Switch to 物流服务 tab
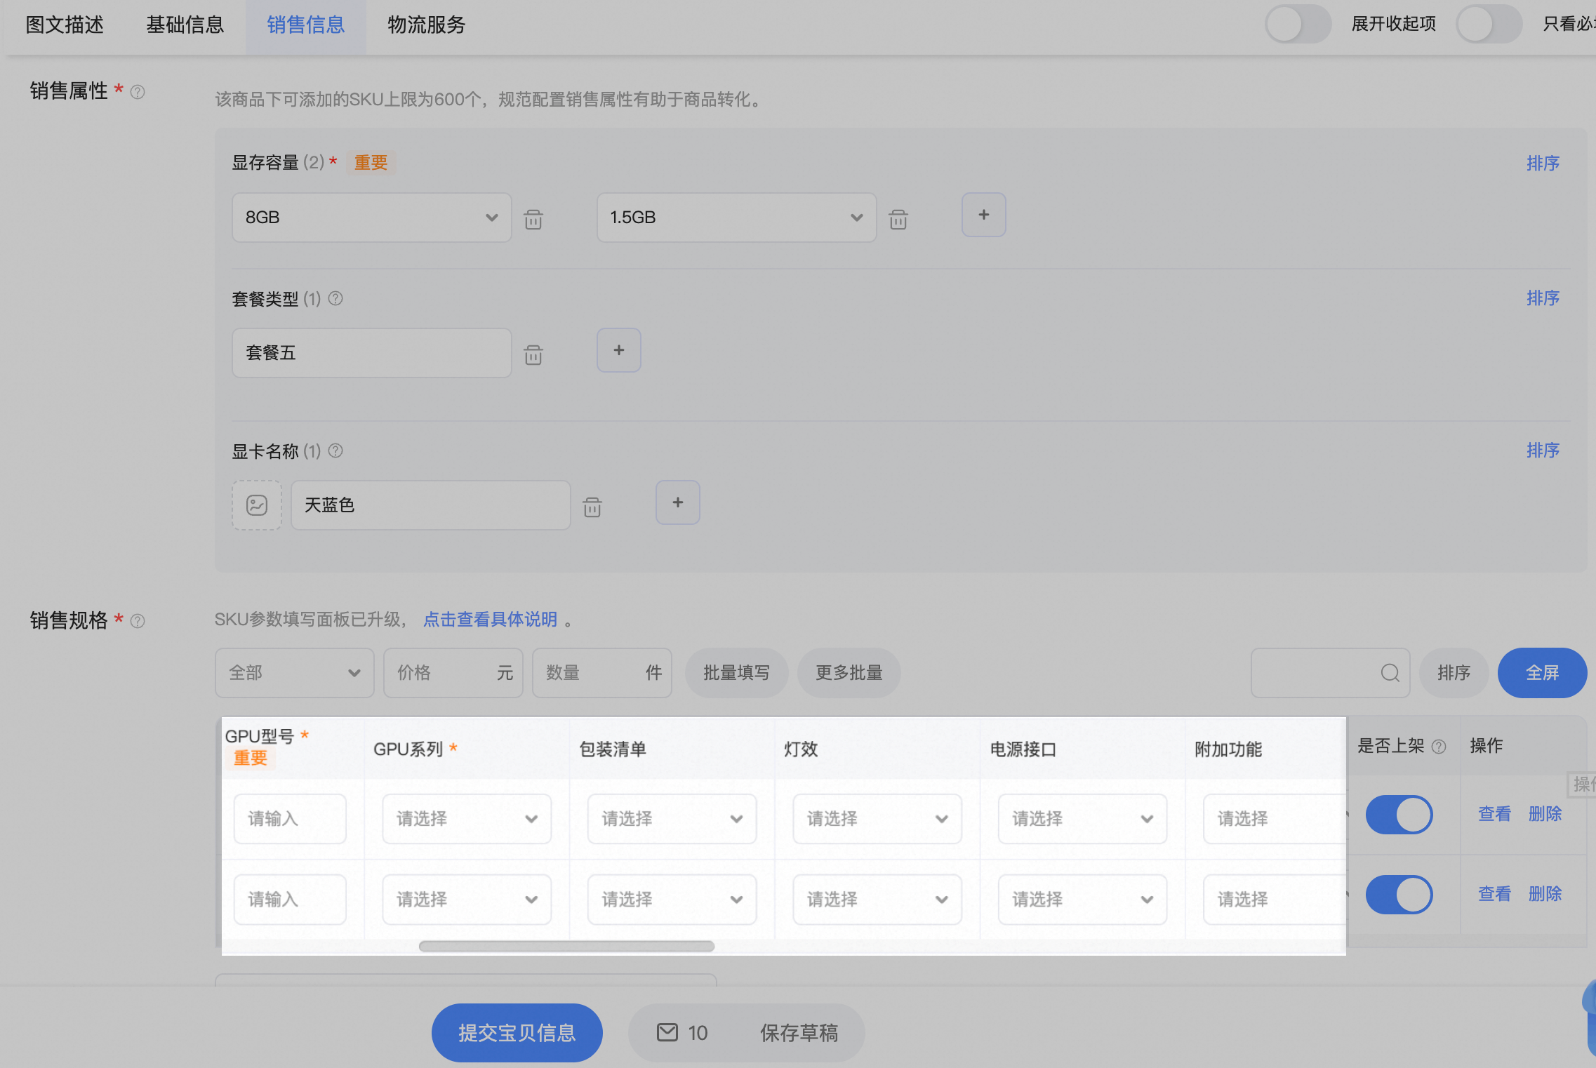The height and width of the screenshot is (1068, 1596). click(x=427, y=25)
